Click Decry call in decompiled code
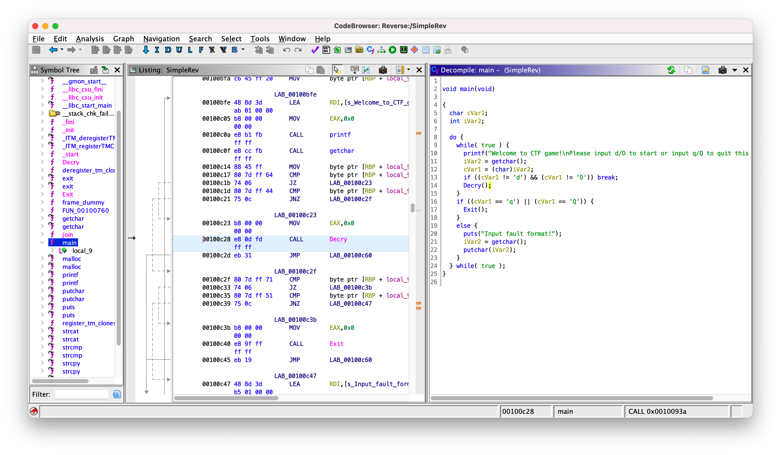 pyautogui.click(x=472, y=185)
